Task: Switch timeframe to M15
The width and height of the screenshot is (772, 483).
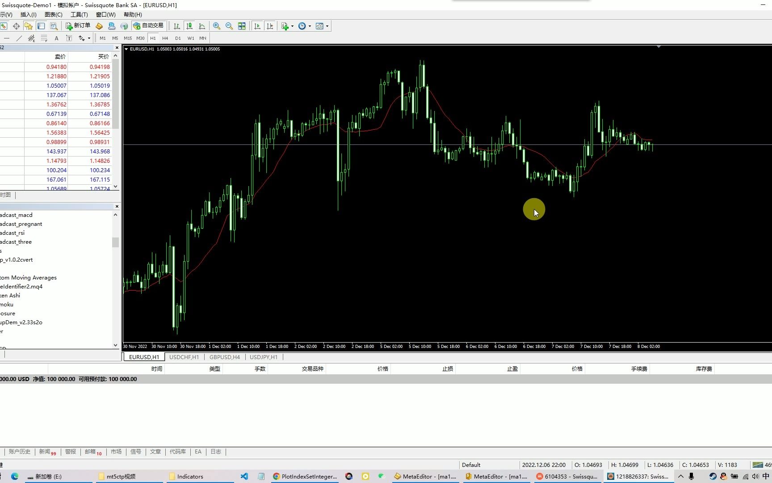Action: 128,38
